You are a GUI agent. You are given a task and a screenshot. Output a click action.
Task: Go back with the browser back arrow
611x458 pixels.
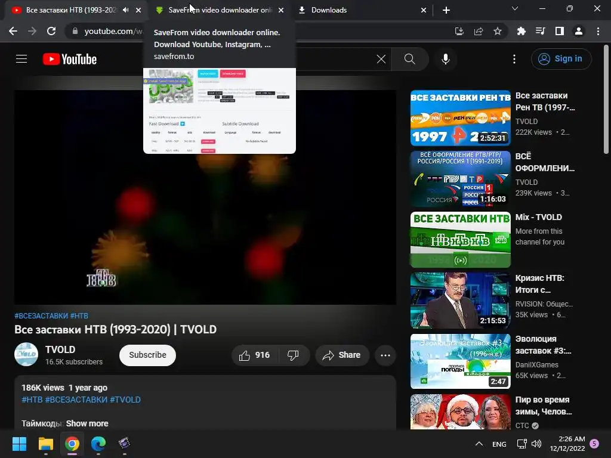tap(13, 31)
